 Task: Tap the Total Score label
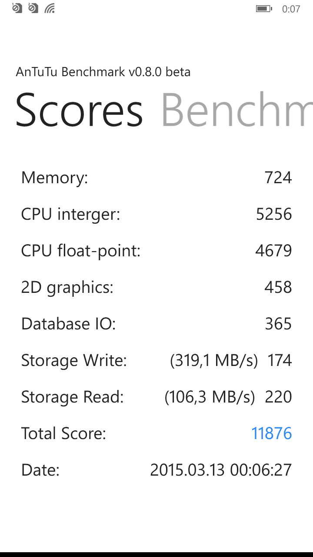coord(63,433)
